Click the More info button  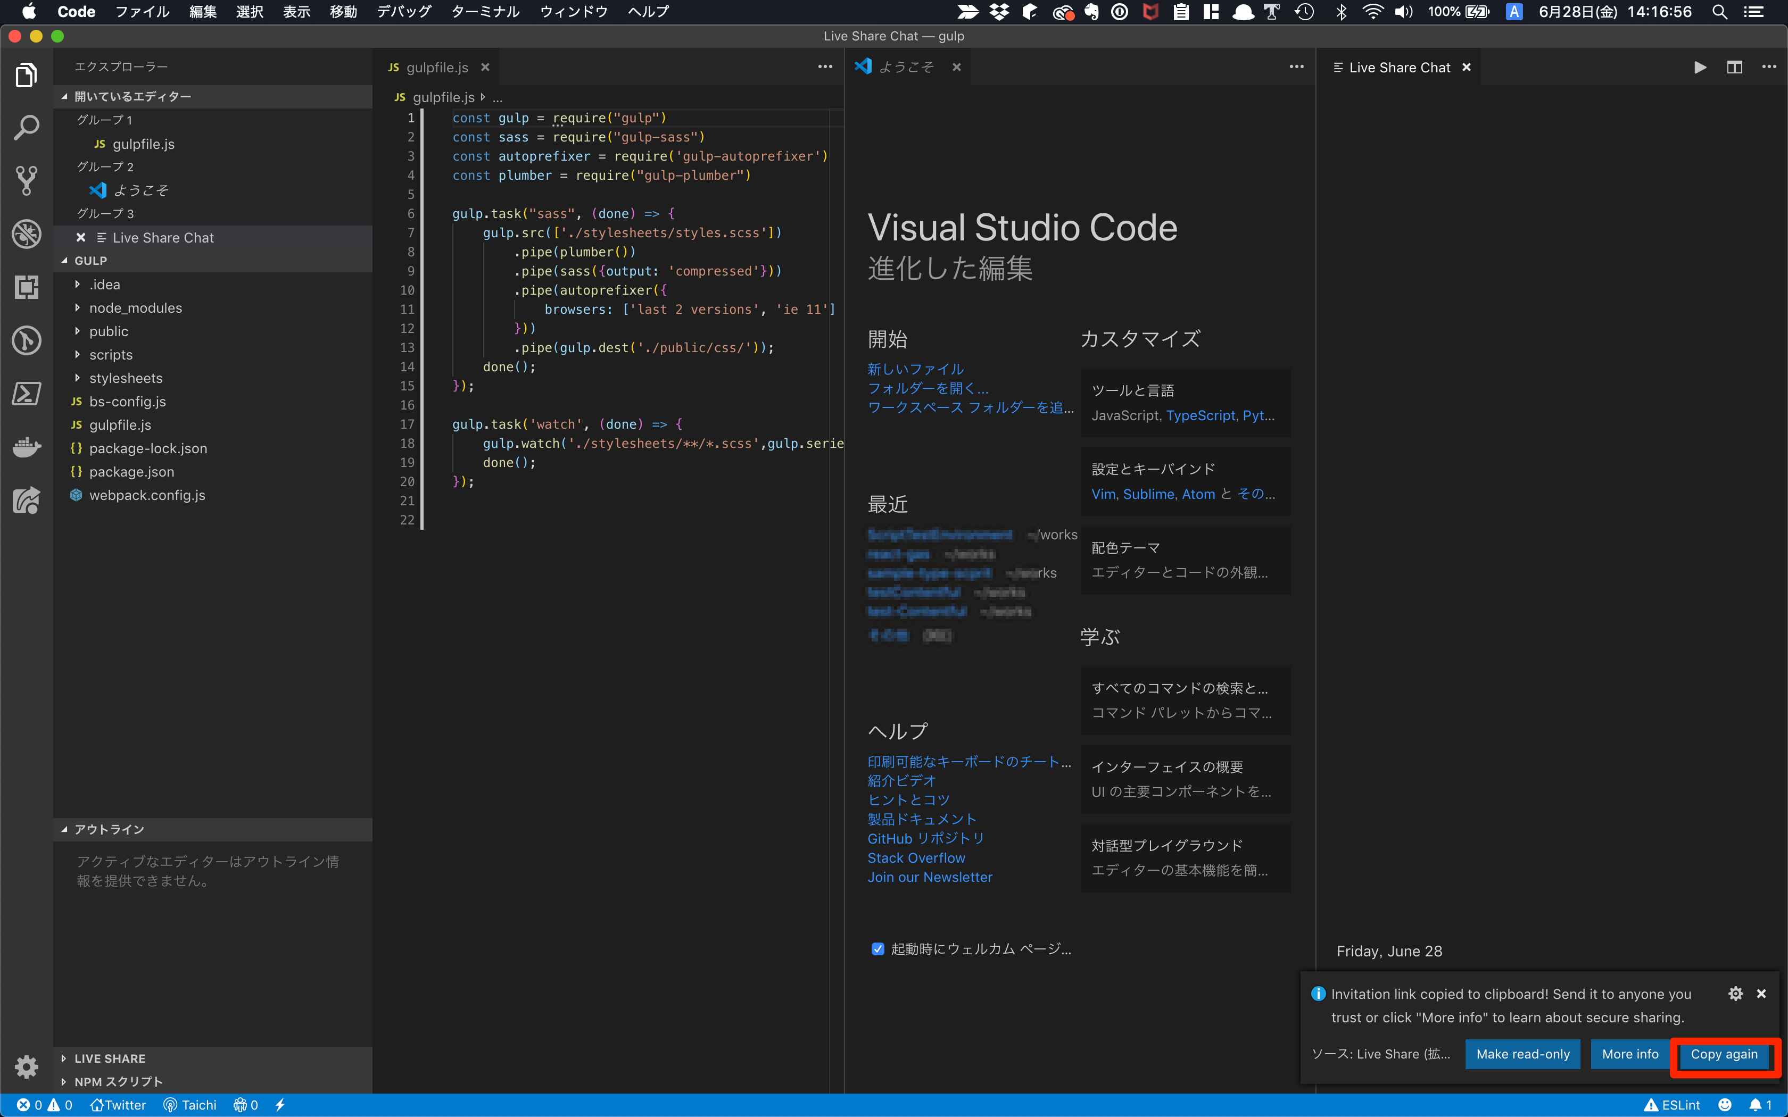[x=1630, y=1054]
